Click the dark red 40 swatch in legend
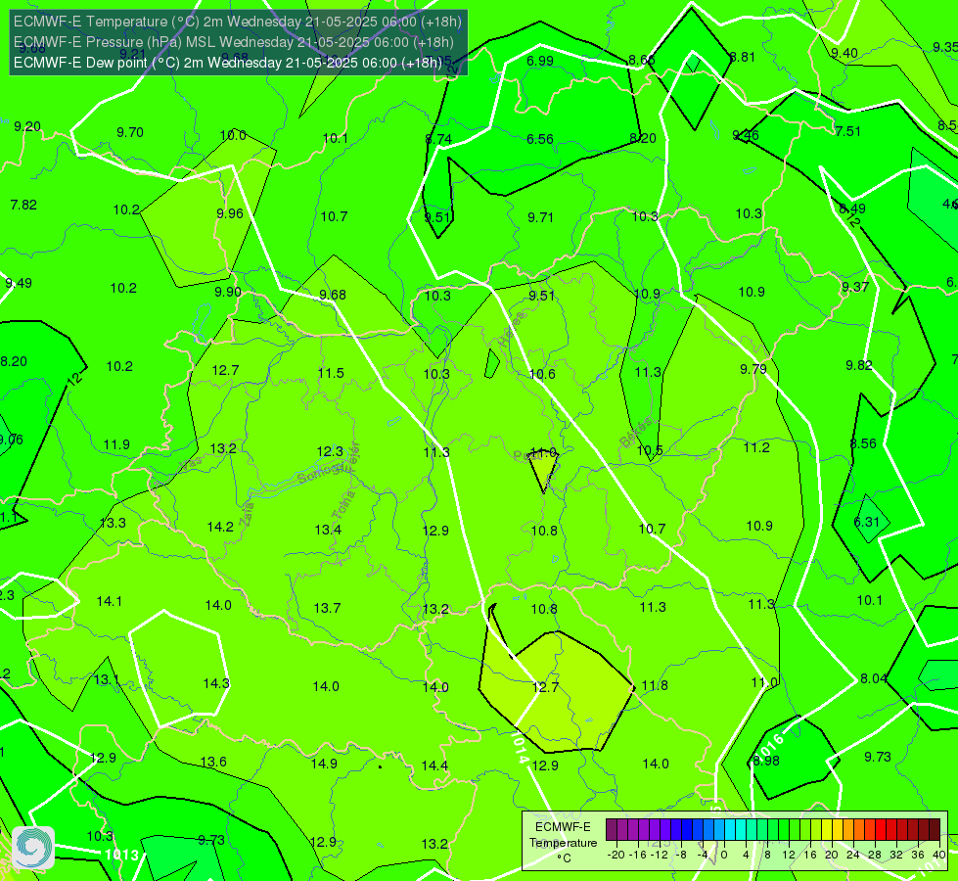This screenshot has height=881, width=958. [x=935, y=830]
